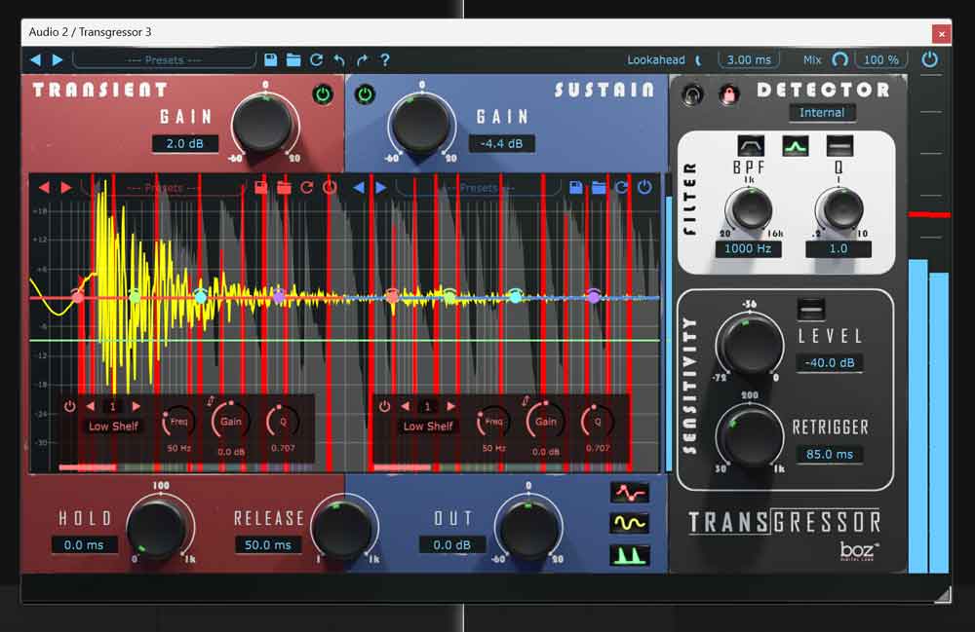Click the Sensitivity Level -40.0 dB field

pyautogui.click(x=830, y=363)
